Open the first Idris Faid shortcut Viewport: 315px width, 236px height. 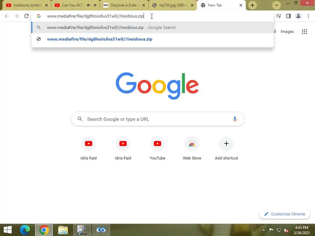[x=88, y=148]
